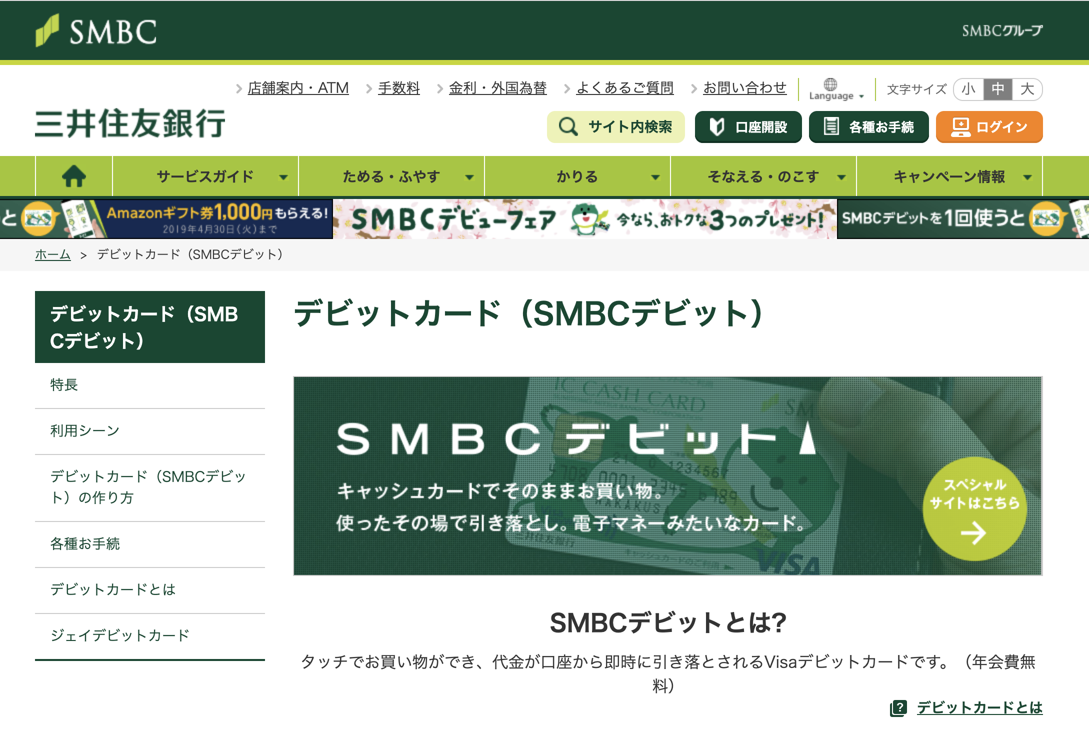Click the SMBCデビット hero image
The image size is (1089, 742).
click(668, 476)
